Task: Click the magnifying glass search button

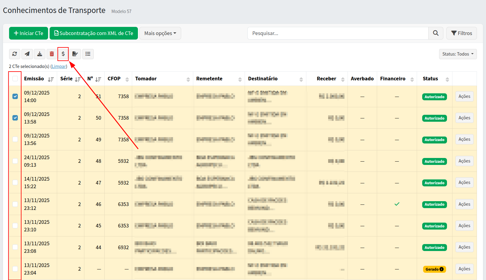Action: [435, 33]
